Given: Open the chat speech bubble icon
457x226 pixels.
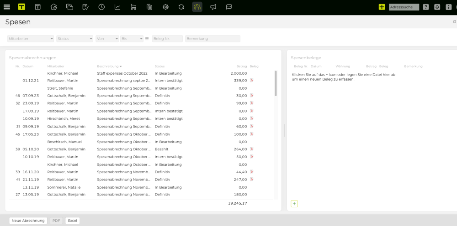Looking at the screenshot, I should point(229,7).
